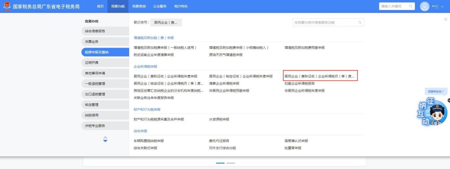Click the service search magnifier icon
This screenshot has height=169, width=450.
point(360,23)
